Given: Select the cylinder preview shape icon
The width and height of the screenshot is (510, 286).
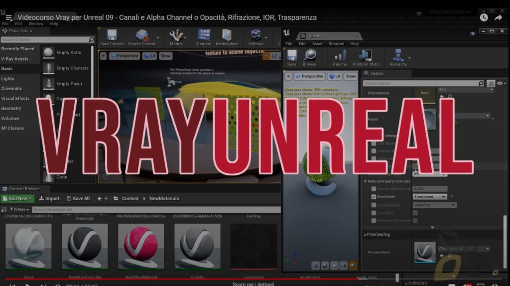Looking at the screenshot, I should 315,266.
